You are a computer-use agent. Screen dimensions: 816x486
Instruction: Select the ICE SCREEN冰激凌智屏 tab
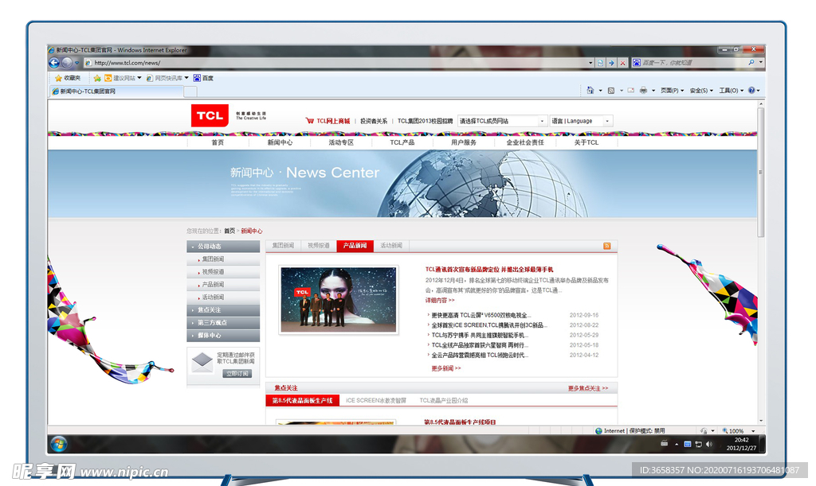click(x=376, y=401)
